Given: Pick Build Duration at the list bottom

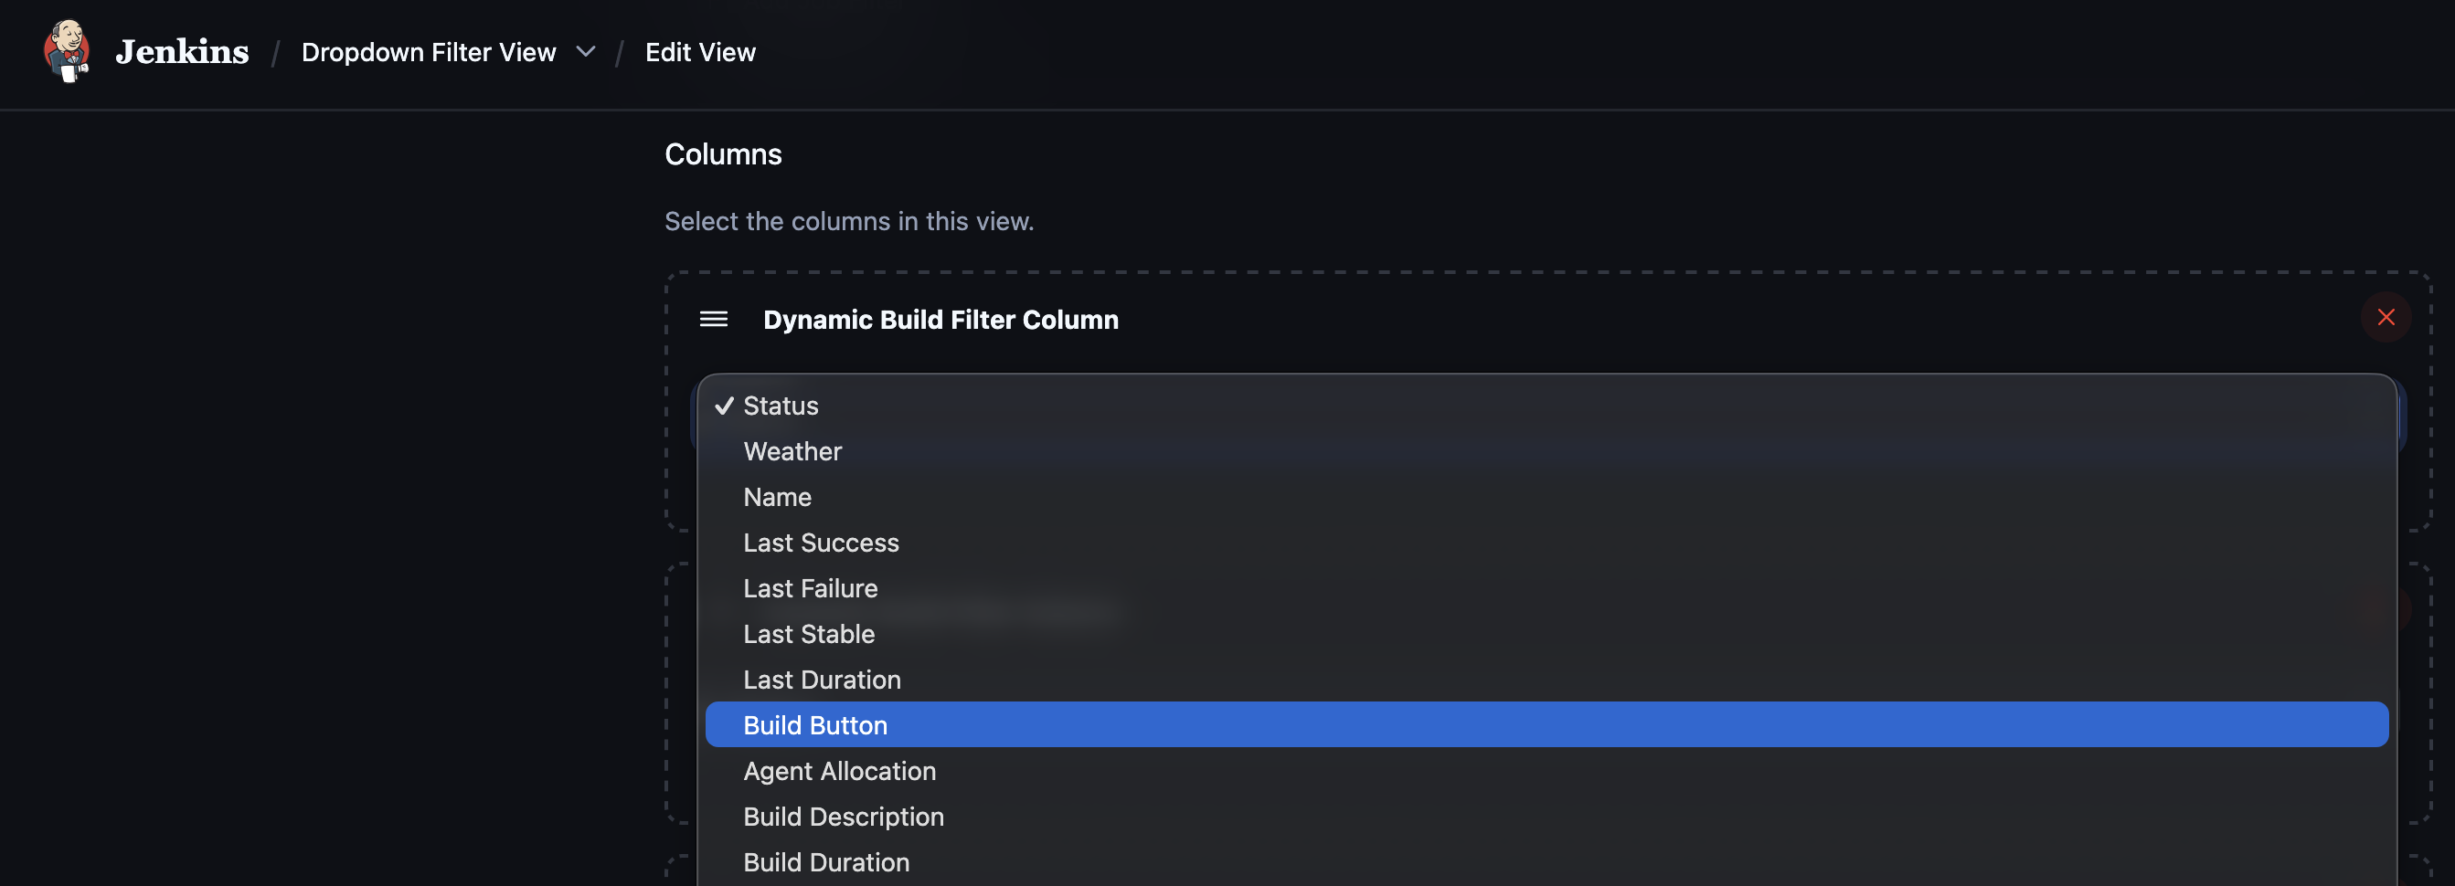Looking at the screenshot, I should [x=825, y=862].
